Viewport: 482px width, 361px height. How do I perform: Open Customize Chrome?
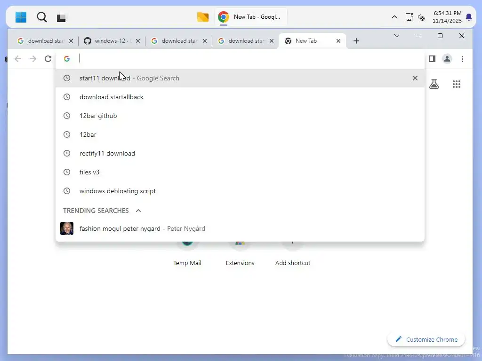[426, 339]
